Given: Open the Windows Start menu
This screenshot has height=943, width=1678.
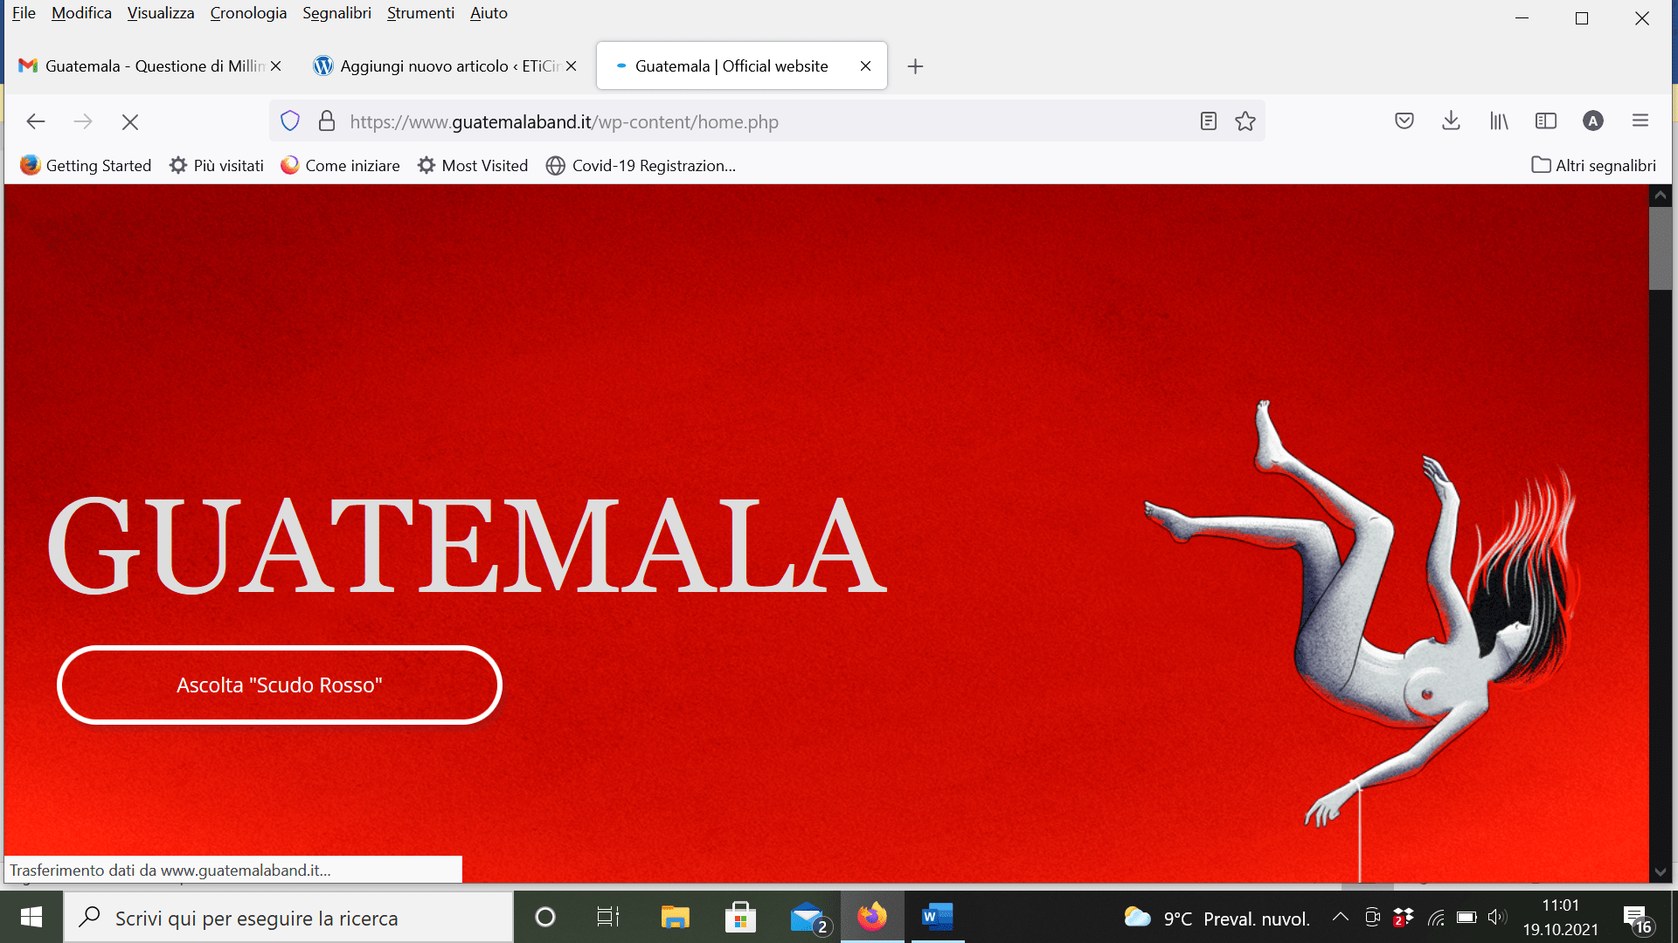Looking at the screenshot, I should [31, 917].
